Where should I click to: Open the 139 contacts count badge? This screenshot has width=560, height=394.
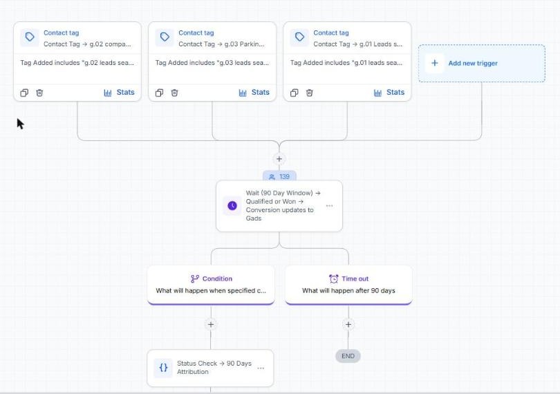pos(279,176)
